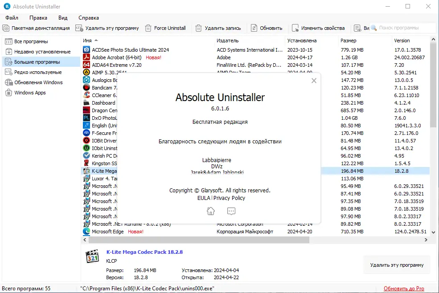Click the ACDSee Photo Studio icon

(86, 50)
